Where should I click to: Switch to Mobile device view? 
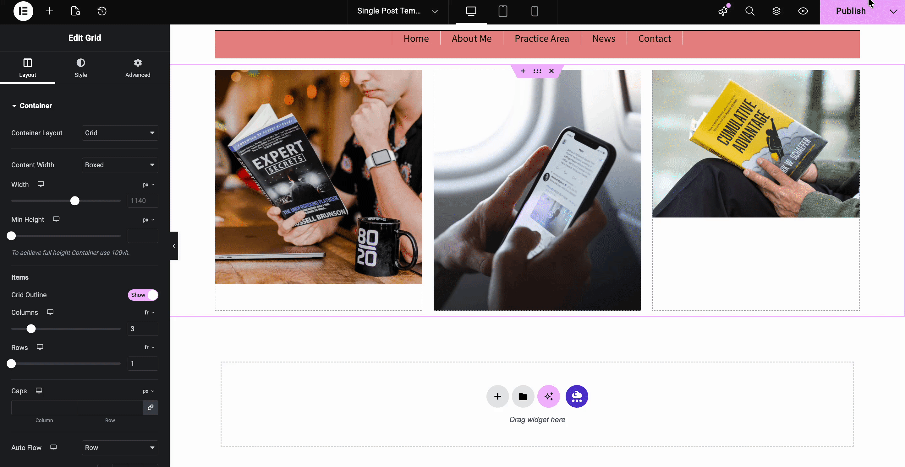pos(534,11)
